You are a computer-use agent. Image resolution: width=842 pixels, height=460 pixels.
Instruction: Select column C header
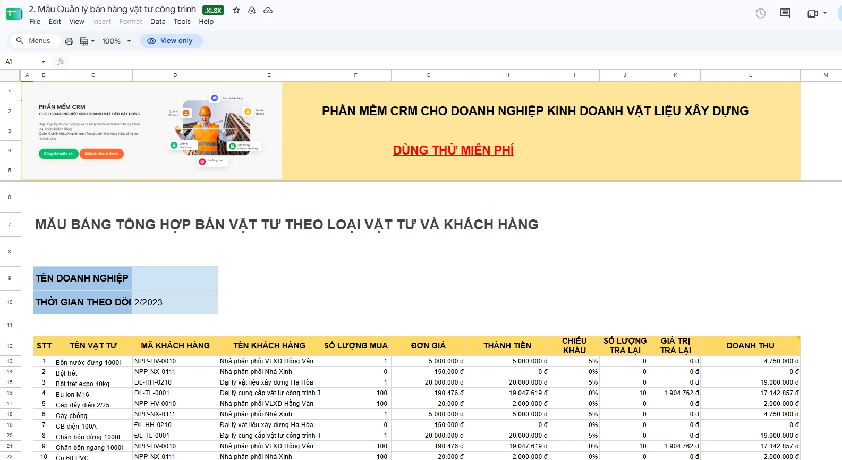coord(93,75)
